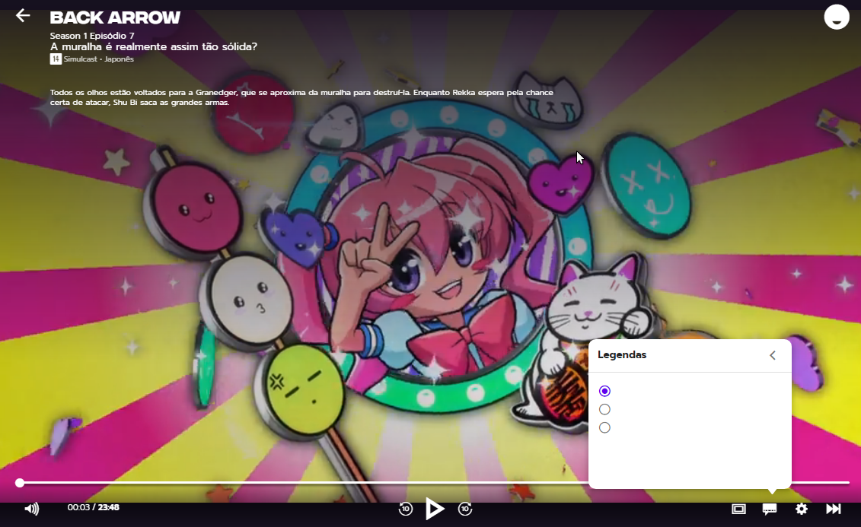Screen dimensions: 861x527
Task: Click the 00:03 / 23:48 time display
Action: click(x=94, y=507)
